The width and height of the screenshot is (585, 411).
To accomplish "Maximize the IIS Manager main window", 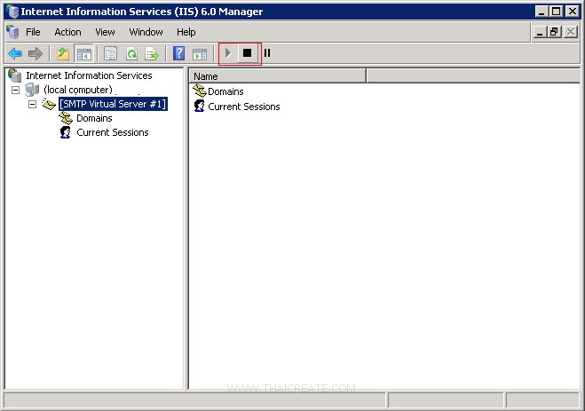I will tap(556, 12).
